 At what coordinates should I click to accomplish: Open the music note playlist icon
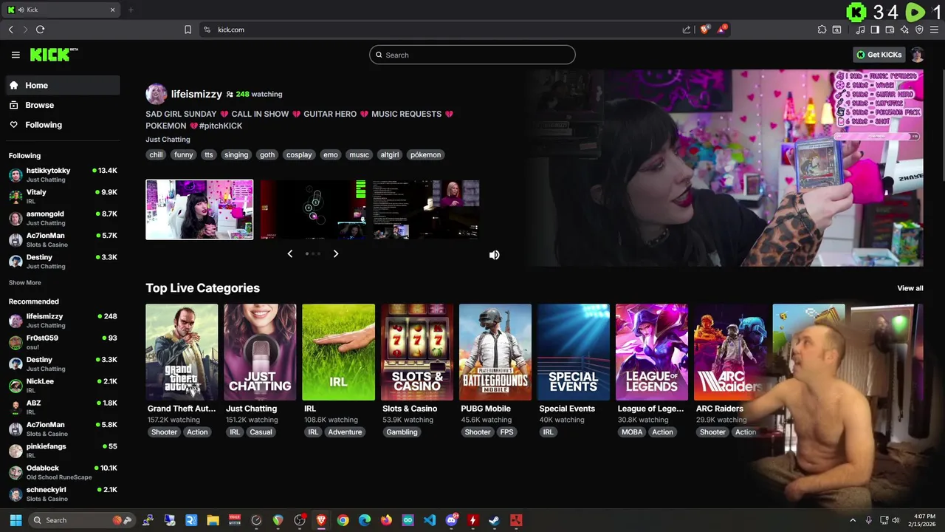(860, 30)
